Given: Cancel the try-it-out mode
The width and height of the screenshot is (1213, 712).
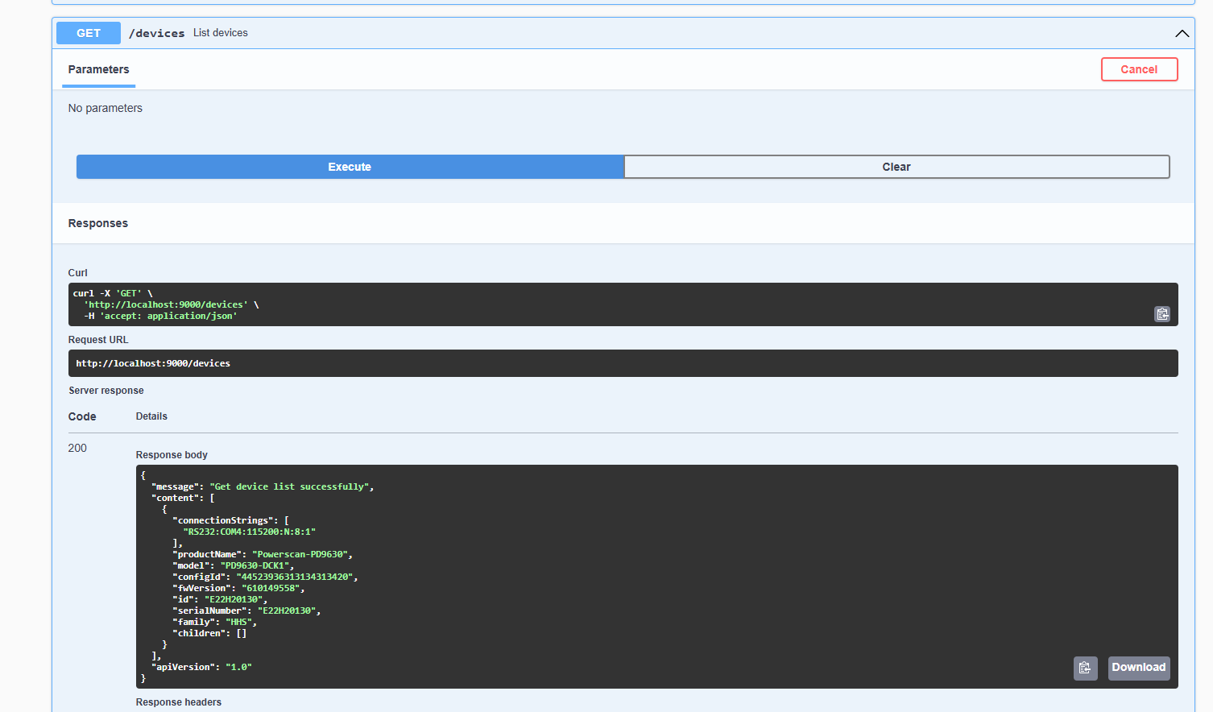Looking at the screenshot, I should pyautogui.click(x=1139, y=69).
